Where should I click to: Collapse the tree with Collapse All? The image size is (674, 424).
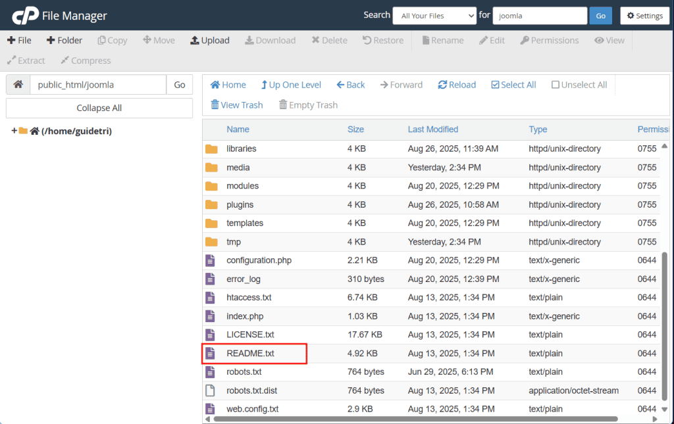tap(99, 108)
